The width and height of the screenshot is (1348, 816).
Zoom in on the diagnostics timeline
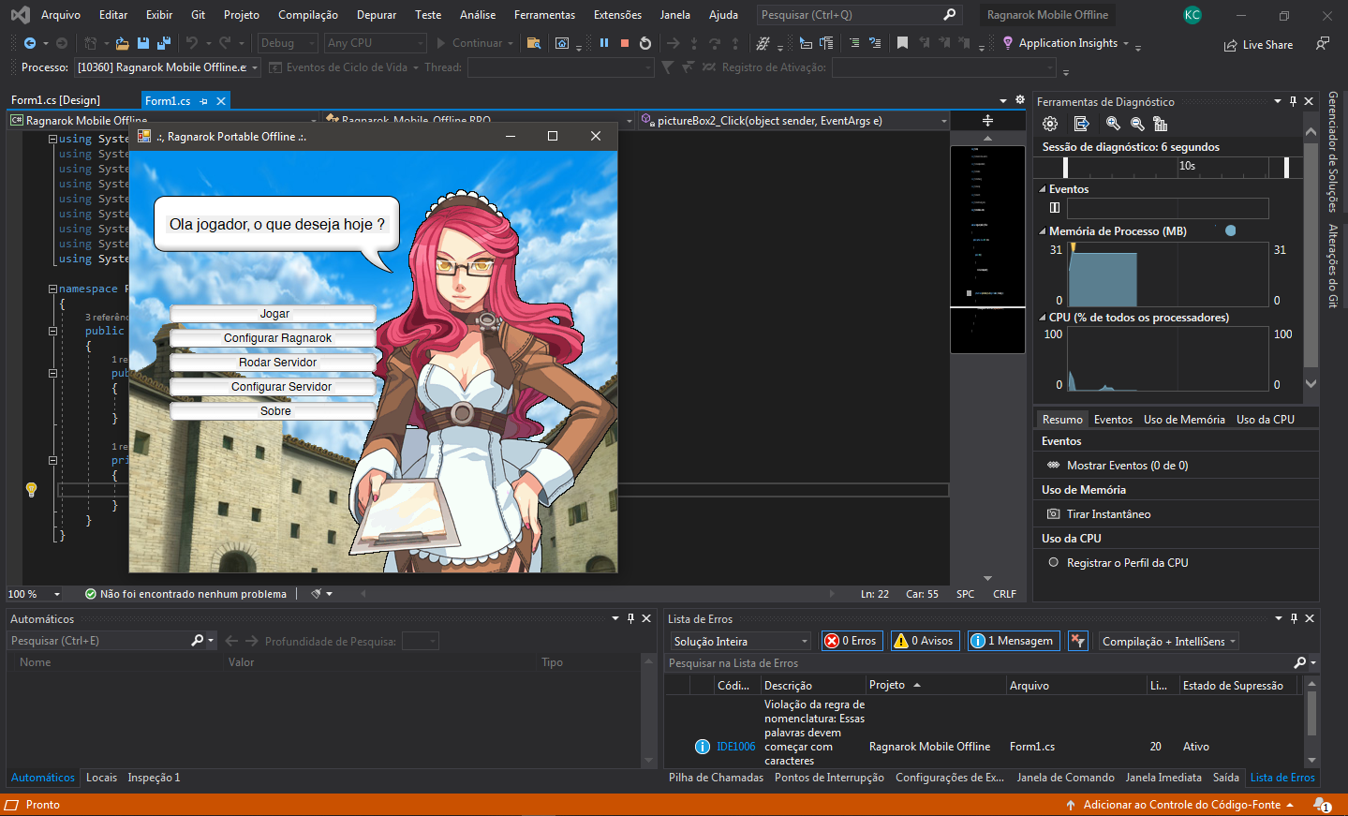(1113, 124)
